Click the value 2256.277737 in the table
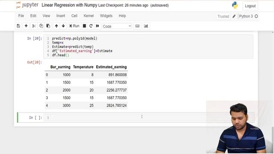The image size is (274, 154). (116, 90)
